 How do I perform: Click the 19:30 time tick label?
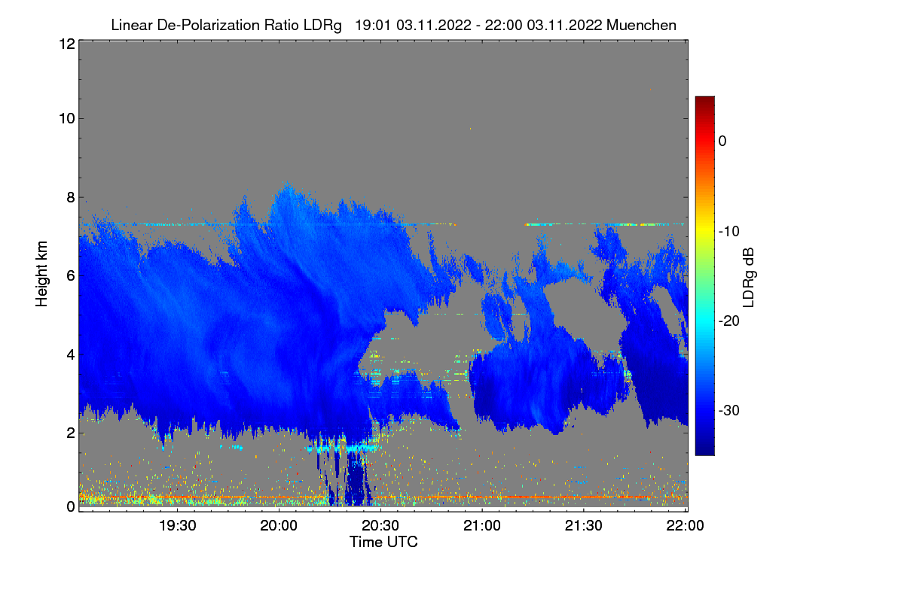tap(177, 525)
